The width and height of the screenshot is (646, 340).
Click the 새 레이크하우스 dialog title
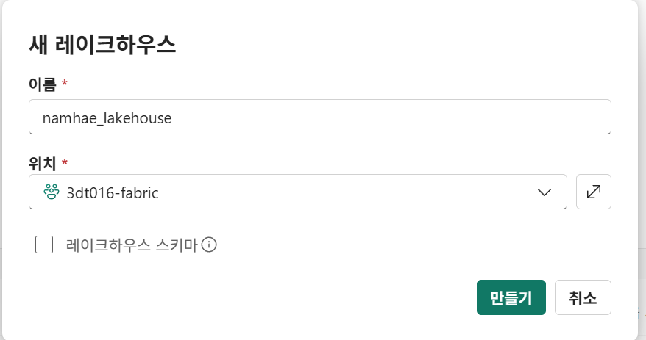pos(102,44)
